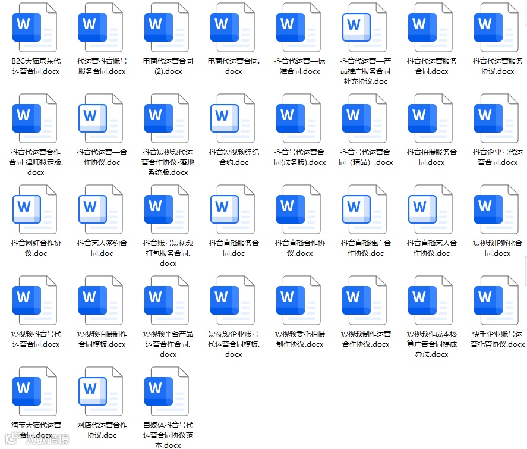This screenshot has width=527, height=449.
Task: Click the label 抖音直播合作协议.docx
Action: pos(300,248)
